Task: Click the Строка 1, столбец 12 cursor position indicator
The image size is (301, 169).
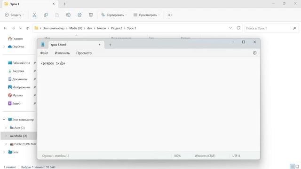Action: [x=55, y=156]
